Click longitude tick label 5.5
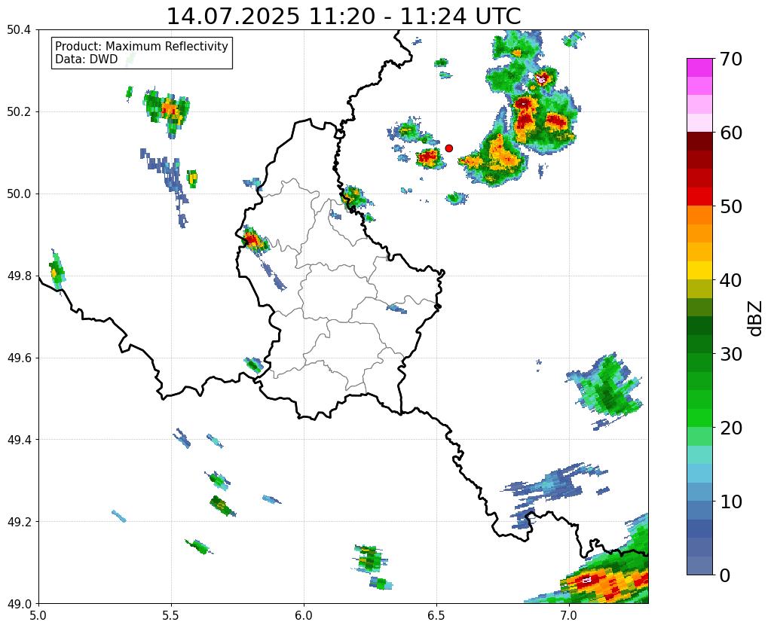Viewport: 771px width, 628px height. (171, 614)
